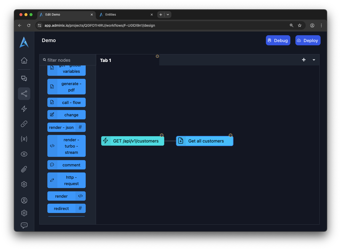Open the browser tab list chevron

[x=168, y=15]
